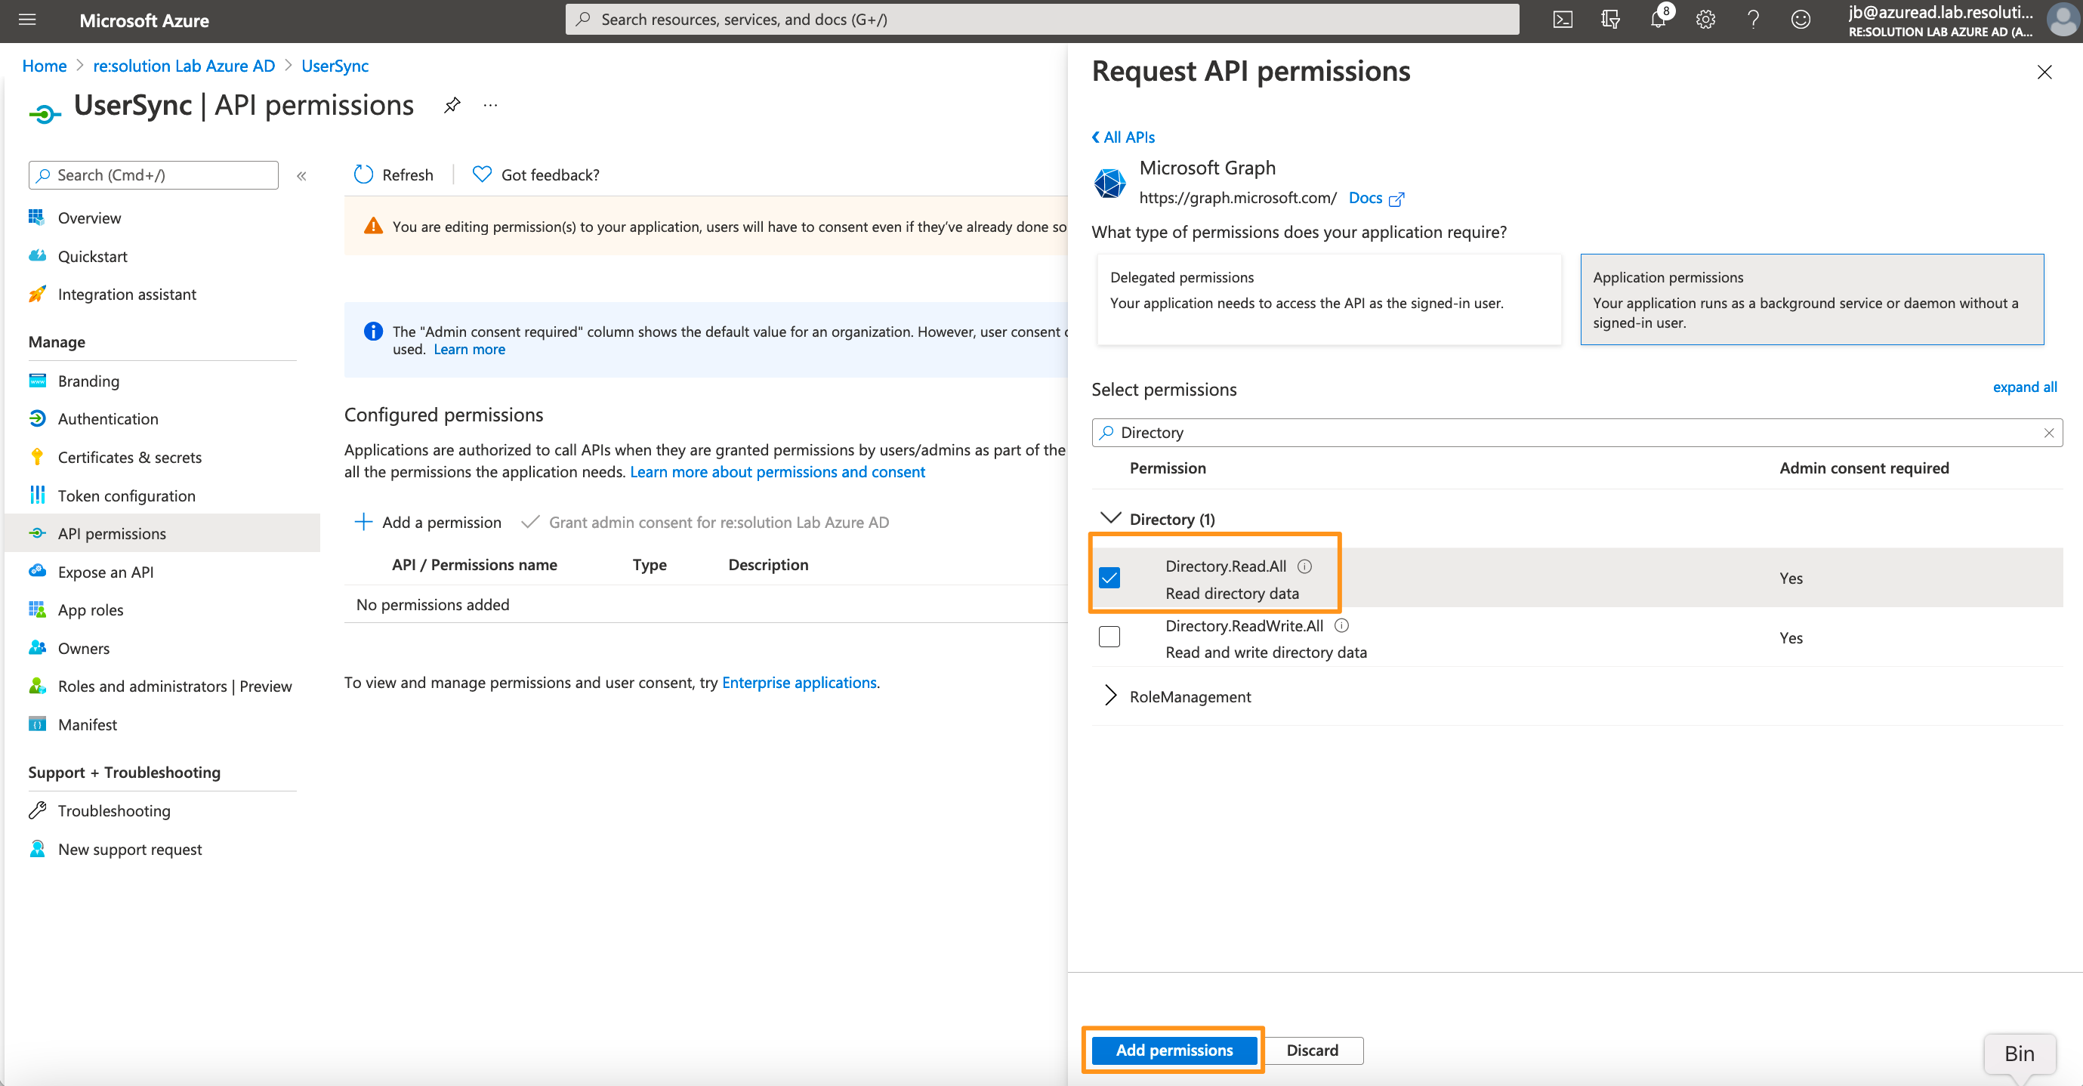Open App roles in sidebar
Screen dimensions: 2083x1086
click(x=91, y=609)
